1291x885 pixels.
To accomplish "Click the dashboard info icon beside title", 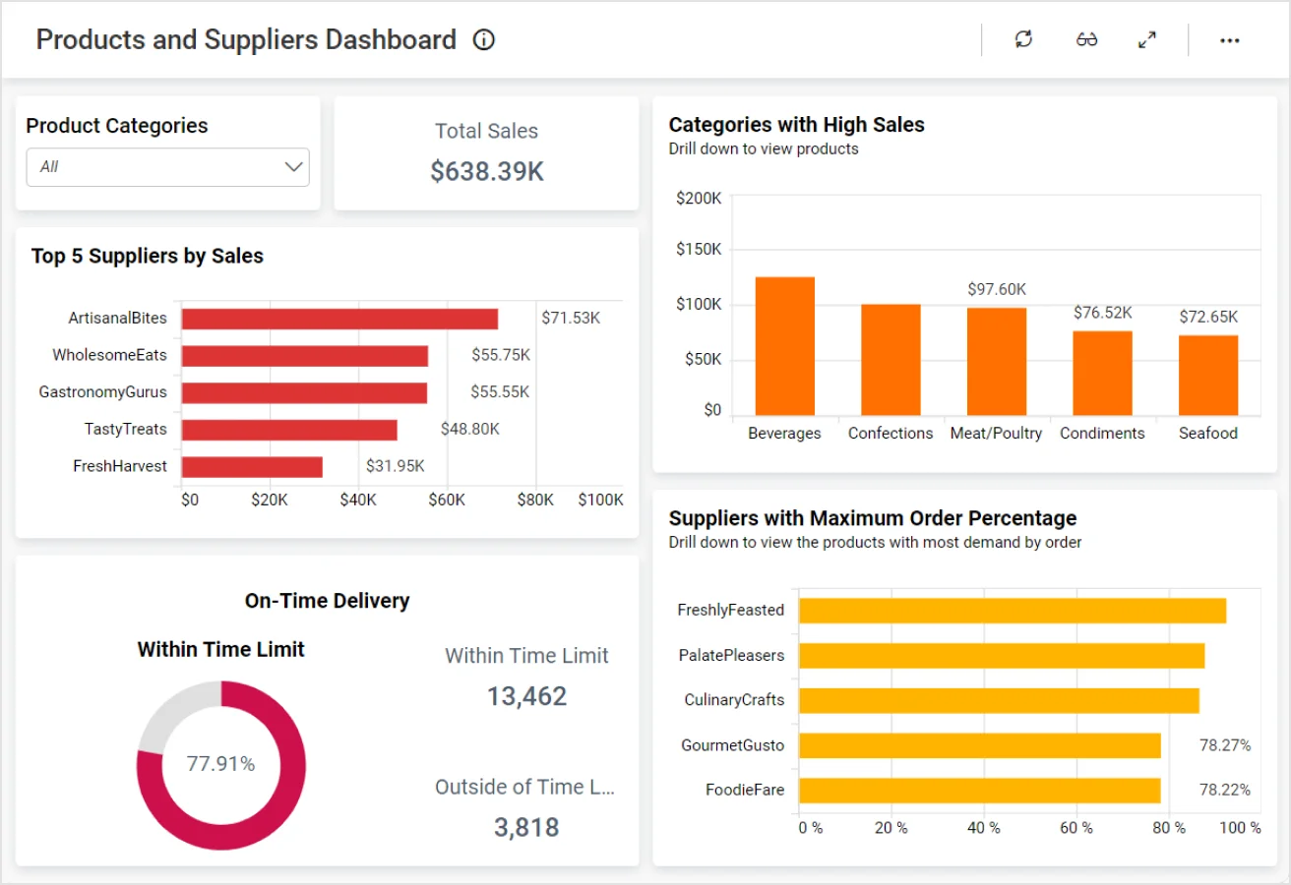I will [483, 40].
